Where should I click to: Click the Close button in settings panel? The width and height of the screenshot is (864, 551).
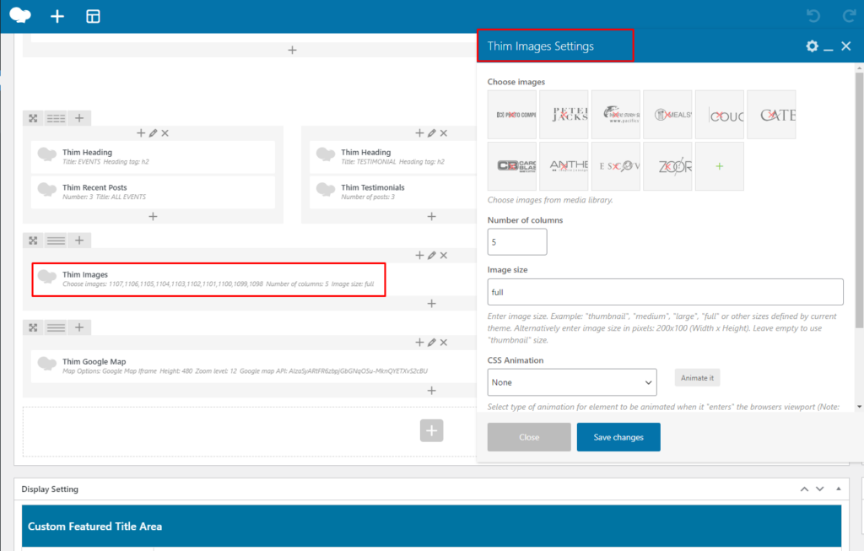529,437
